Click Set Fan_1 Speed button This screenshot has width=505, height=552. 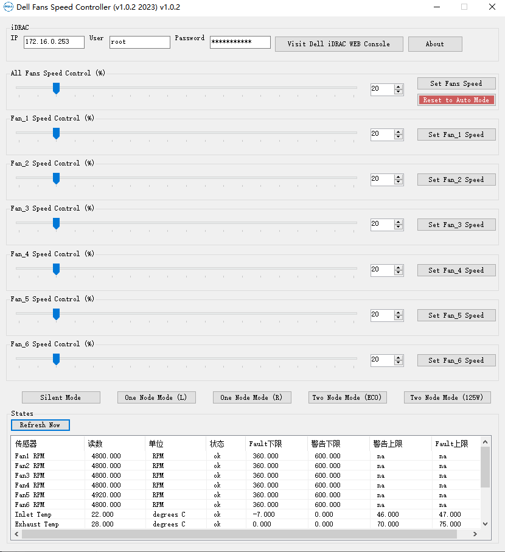(456, 135)
